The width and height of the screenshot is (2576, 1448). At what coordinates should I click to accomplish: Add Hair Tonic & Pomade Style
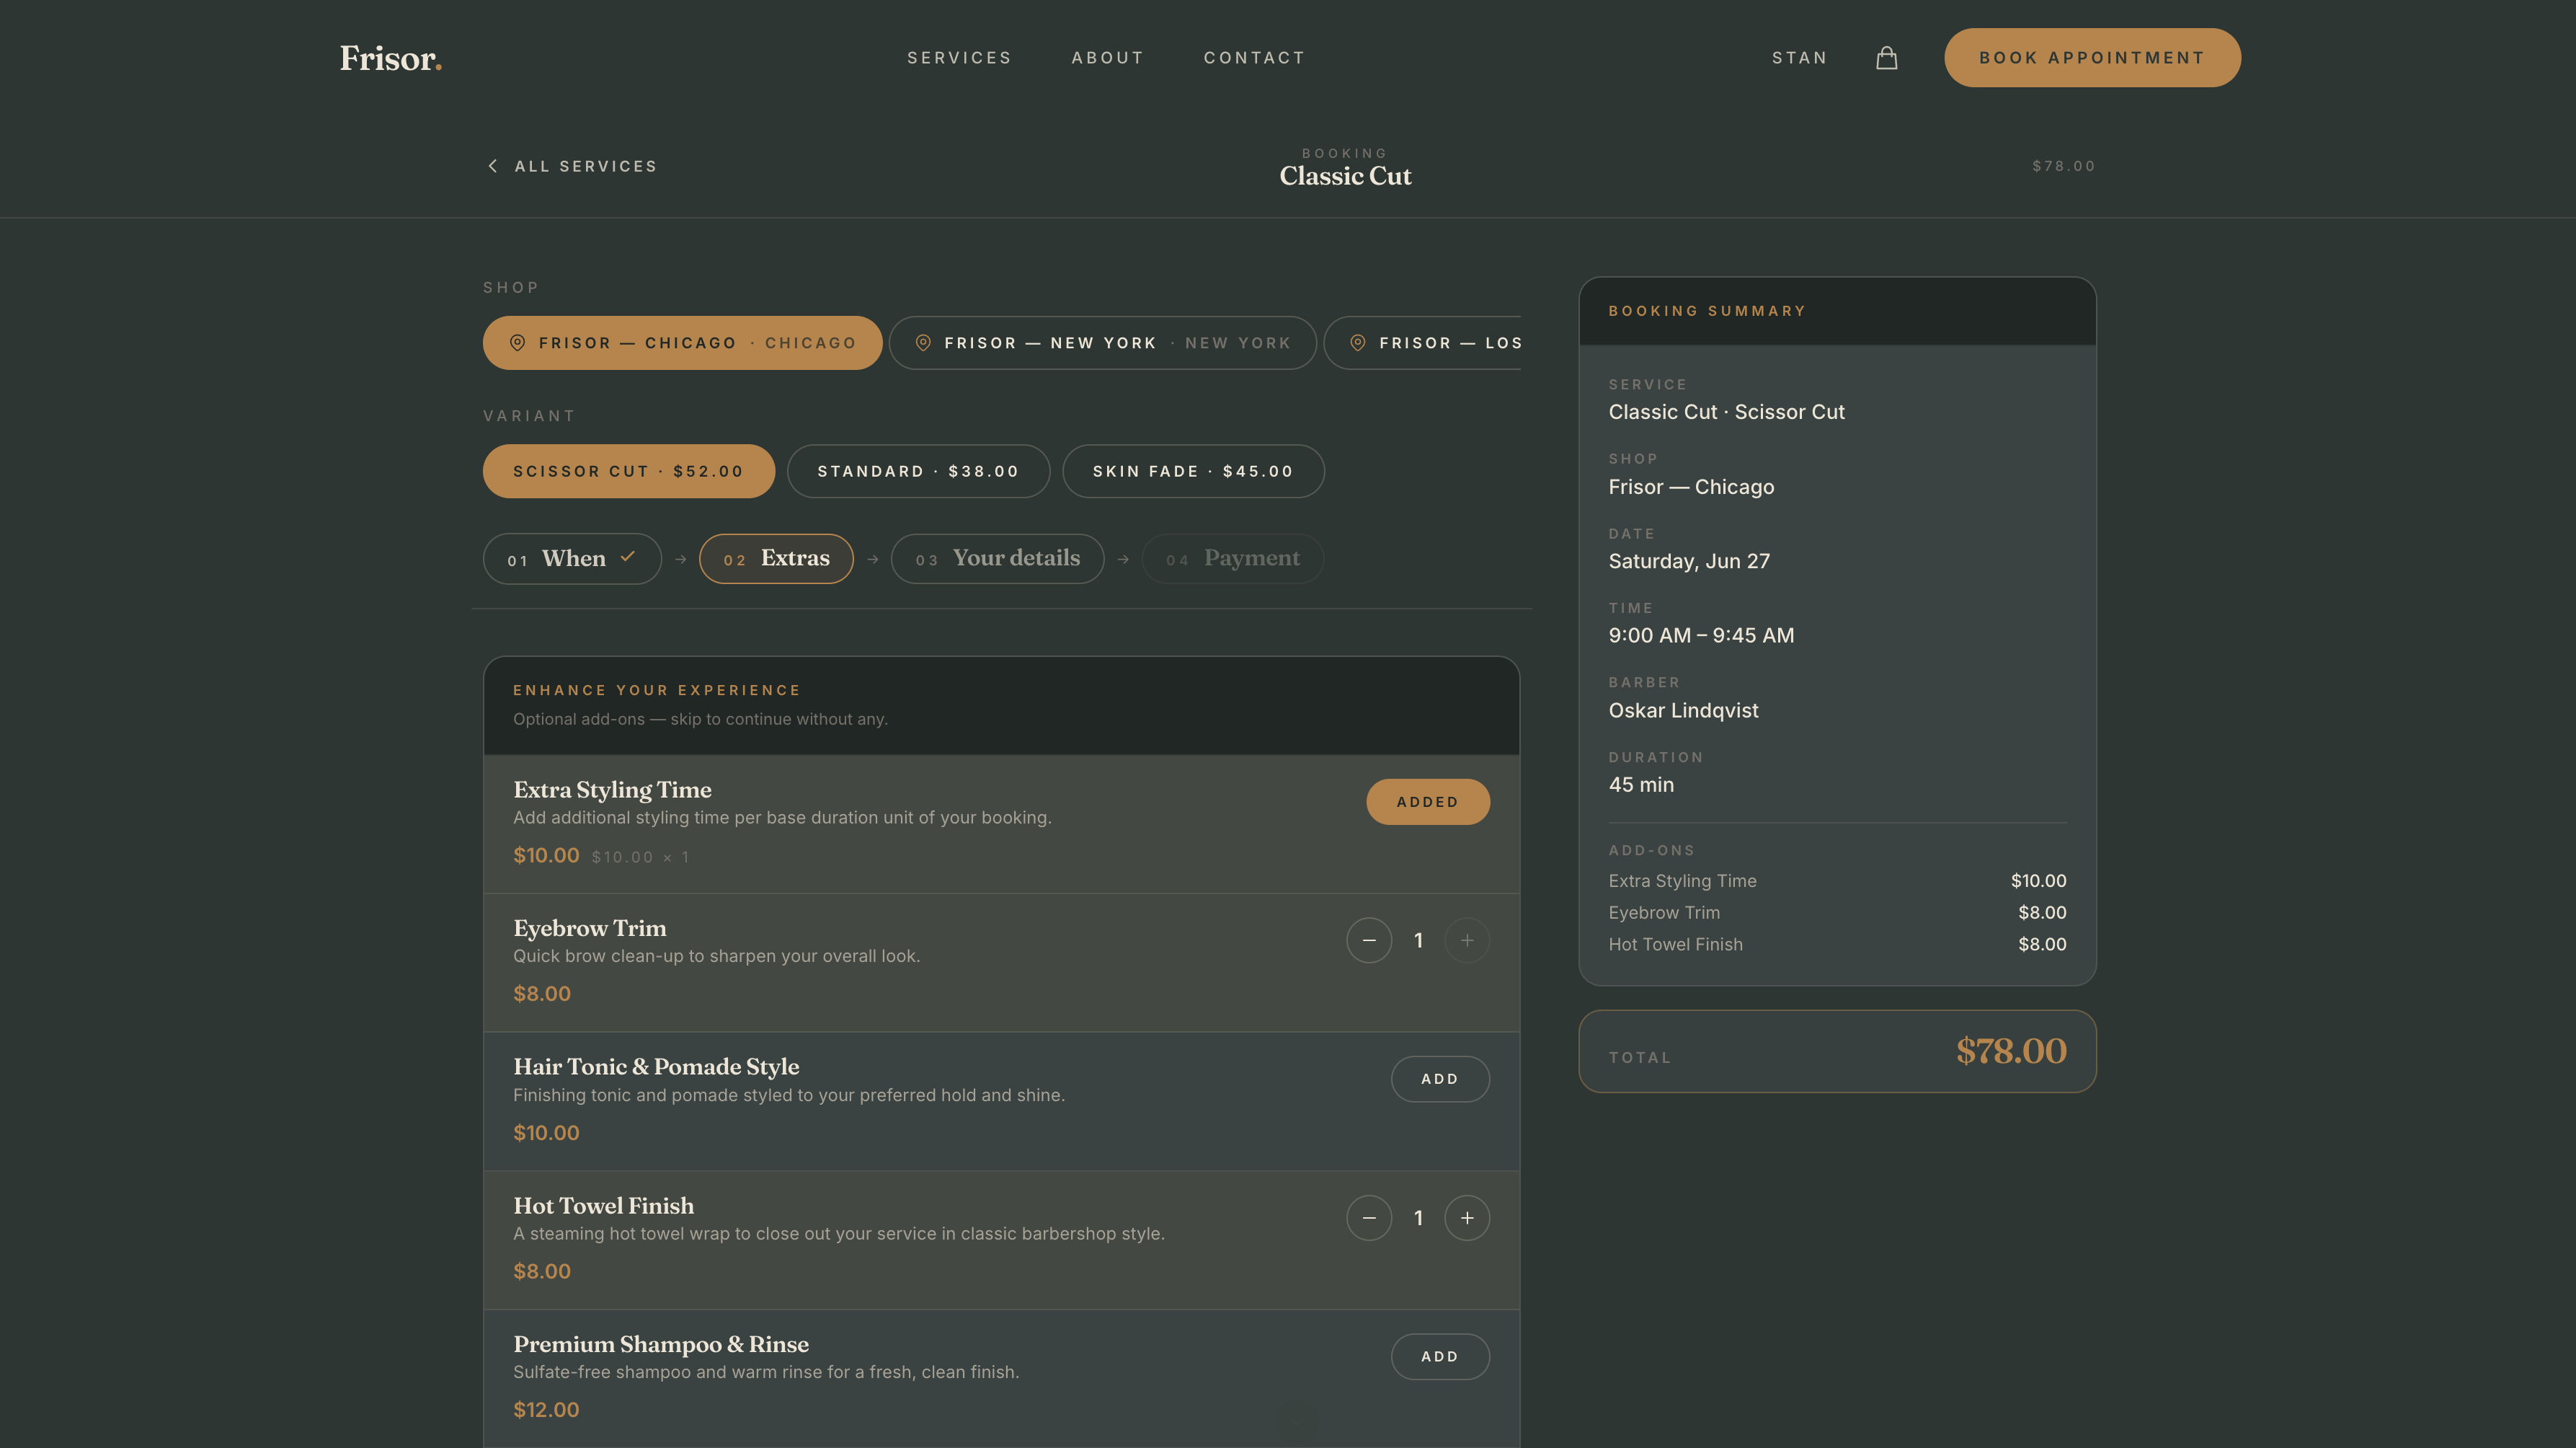click(1439, 1079)
